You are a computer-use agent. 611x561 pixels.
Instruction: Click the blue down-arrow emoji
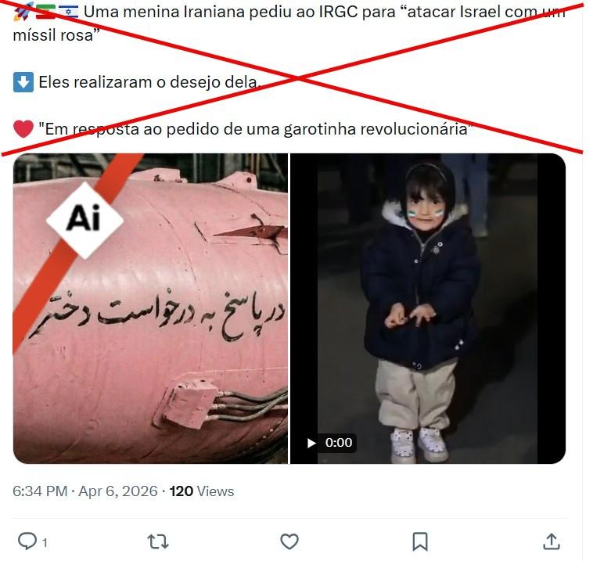click(x=23, y=82)
